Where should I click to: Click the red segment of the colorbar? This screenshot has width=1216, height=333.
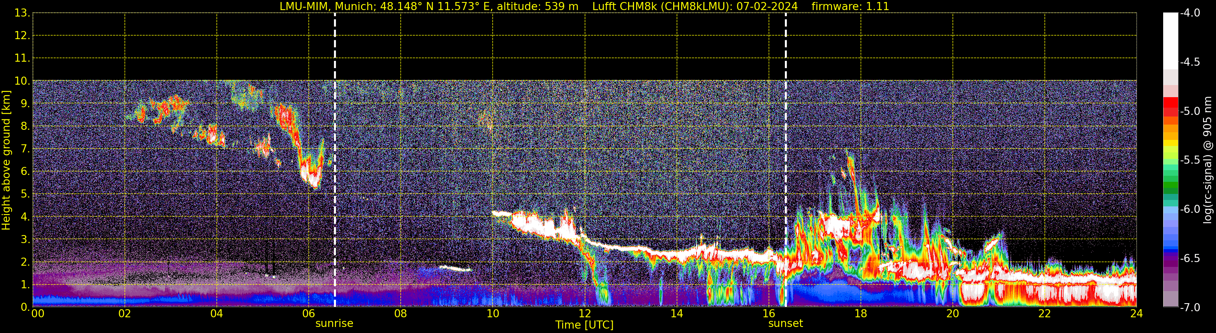1171,102
